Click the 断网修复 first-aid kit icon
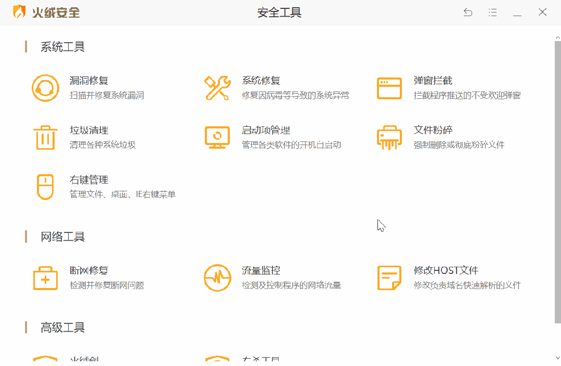Viewport: 561px width, 366px height. [x=45, y=278]
